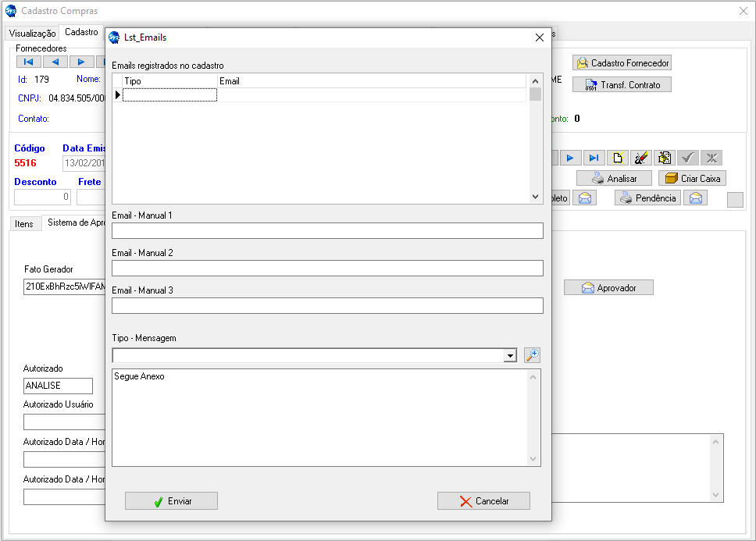Switch to the Visualização tab
The height and width of the screenshot is (541, 756).
coord(32,34)
